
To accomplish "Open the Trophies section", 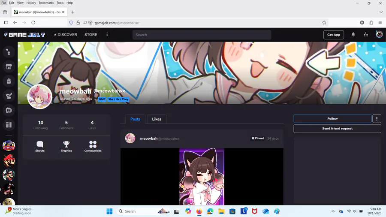I will [66, 146].
